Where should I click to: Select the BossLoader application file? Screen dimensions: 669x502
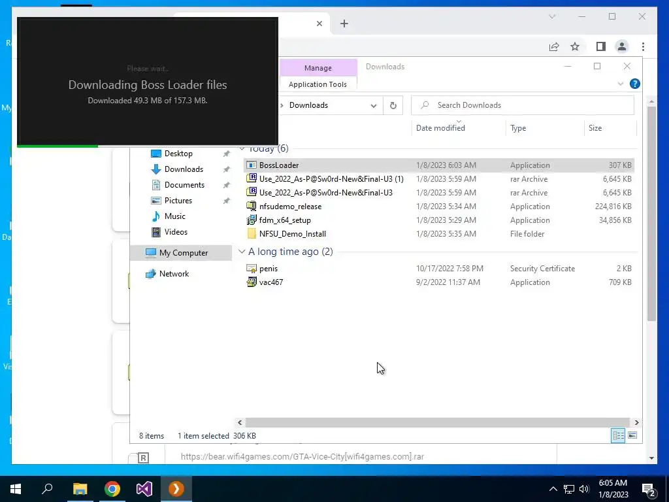click(438, 165)
